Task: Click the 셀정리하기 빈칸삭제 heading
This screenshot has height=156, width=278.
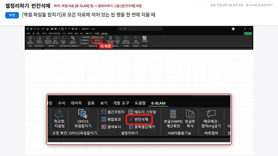Action: (x=28, y=6)
